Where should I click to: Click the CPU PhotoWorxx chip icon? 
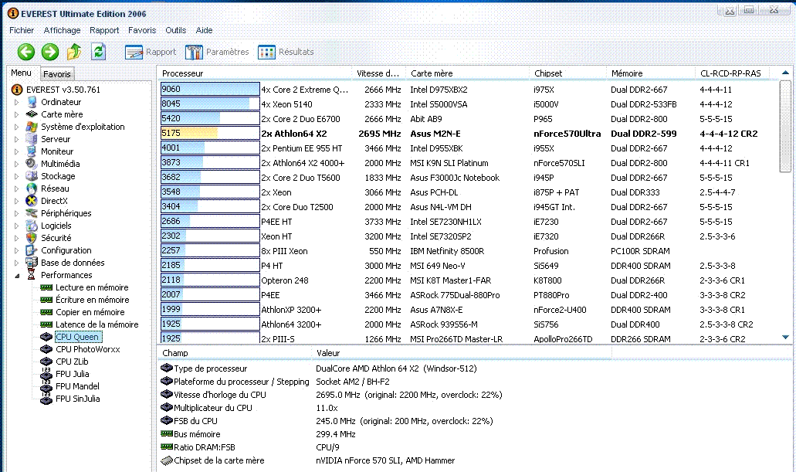click(x=46, y=349)
